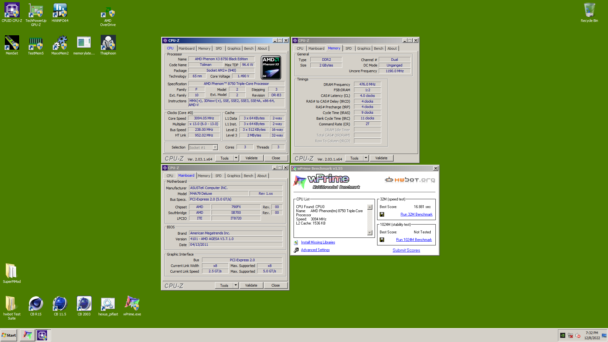Viewport: 608px width, 342px height.
Task: Click the Submit Scores link
Action: 406,250
